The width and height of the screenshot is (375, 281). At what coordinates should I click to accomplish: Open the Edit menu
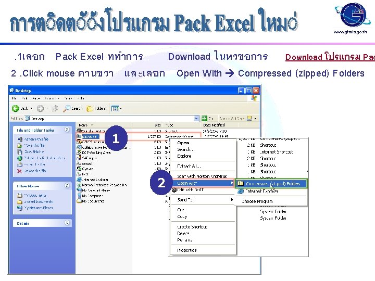tap(24, 98)
